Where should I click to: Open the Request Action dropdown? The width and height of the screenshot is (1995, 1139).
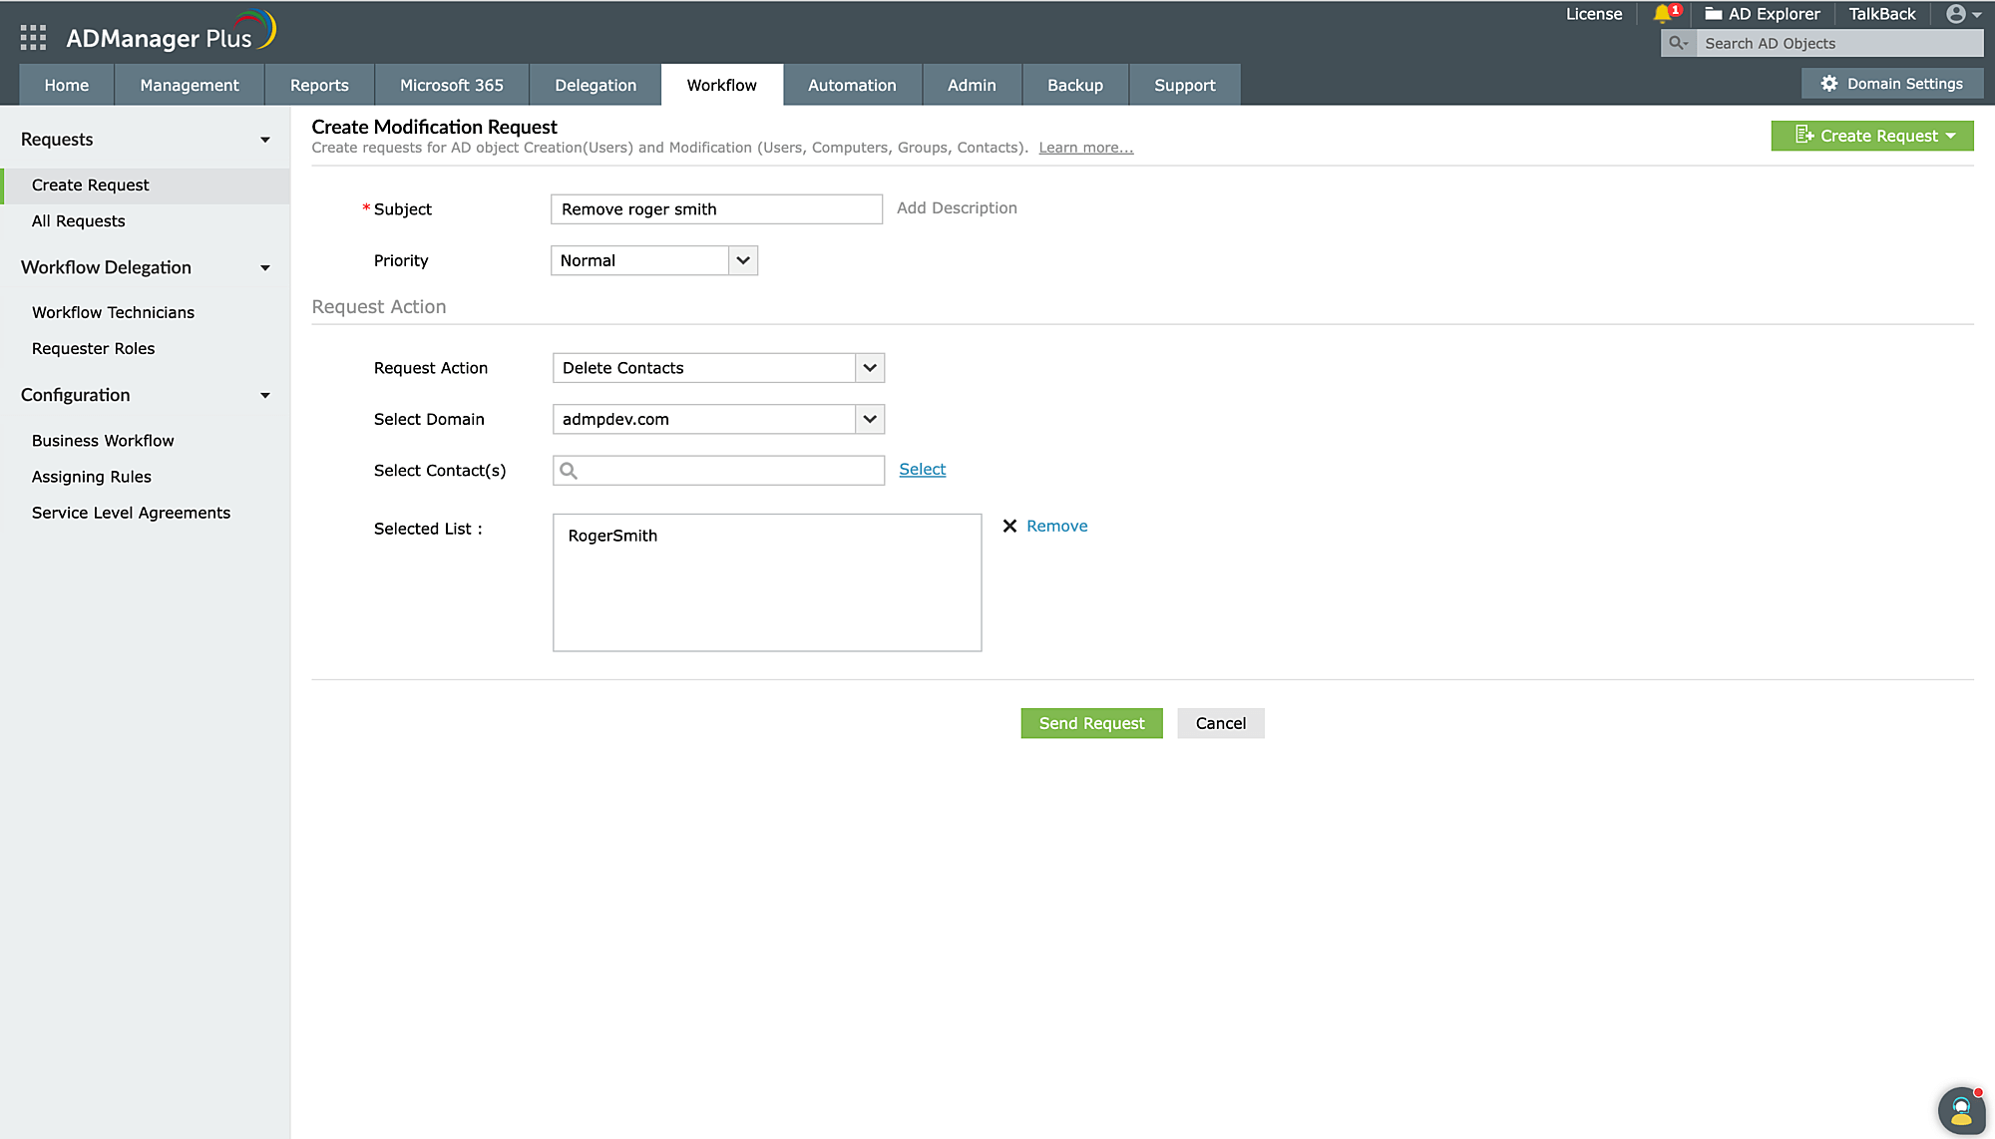(869, 368)
